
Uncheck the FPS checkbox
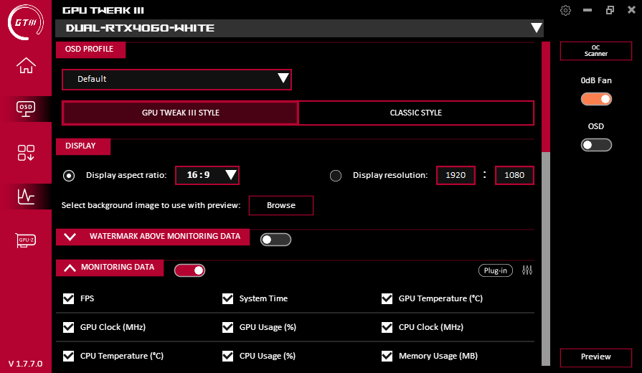click(x=68, y=298)
